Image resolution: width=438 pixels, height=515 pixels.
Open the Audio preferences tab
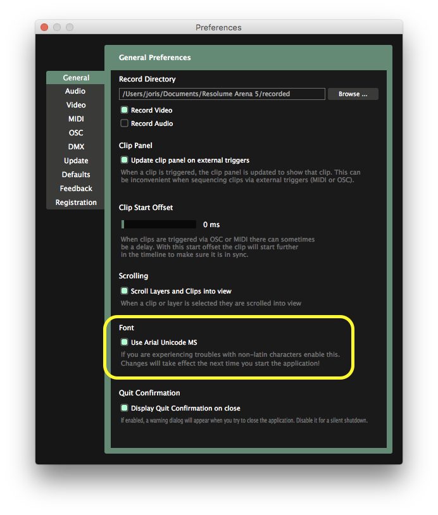point(75,91)
